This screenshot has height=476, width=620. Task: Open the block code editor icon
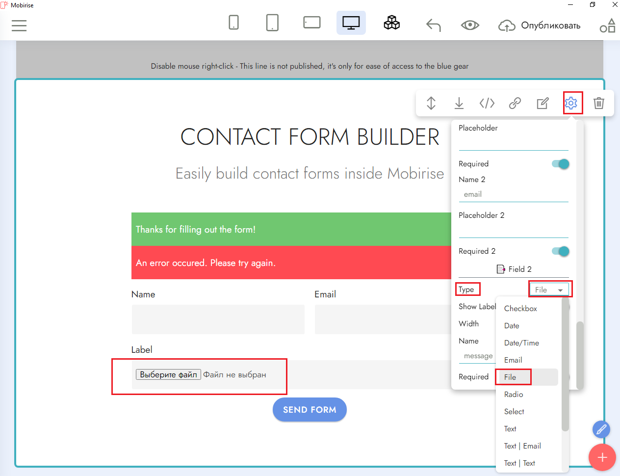tap(487, 103)
